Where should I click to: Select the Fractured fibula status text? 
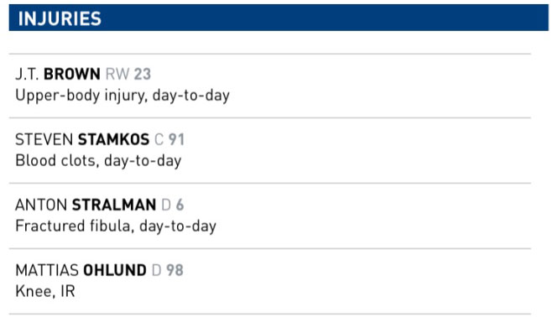(x=116, y=226)
